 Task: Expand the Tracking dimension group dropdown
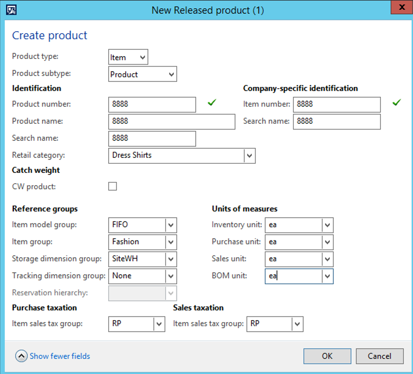(x=171, y=276)
